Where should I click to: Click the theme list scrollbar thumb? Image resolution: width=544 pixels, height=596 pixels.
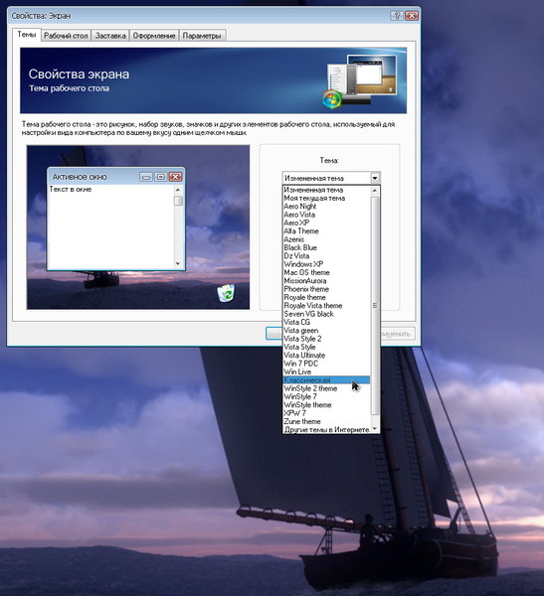(375, 306)
